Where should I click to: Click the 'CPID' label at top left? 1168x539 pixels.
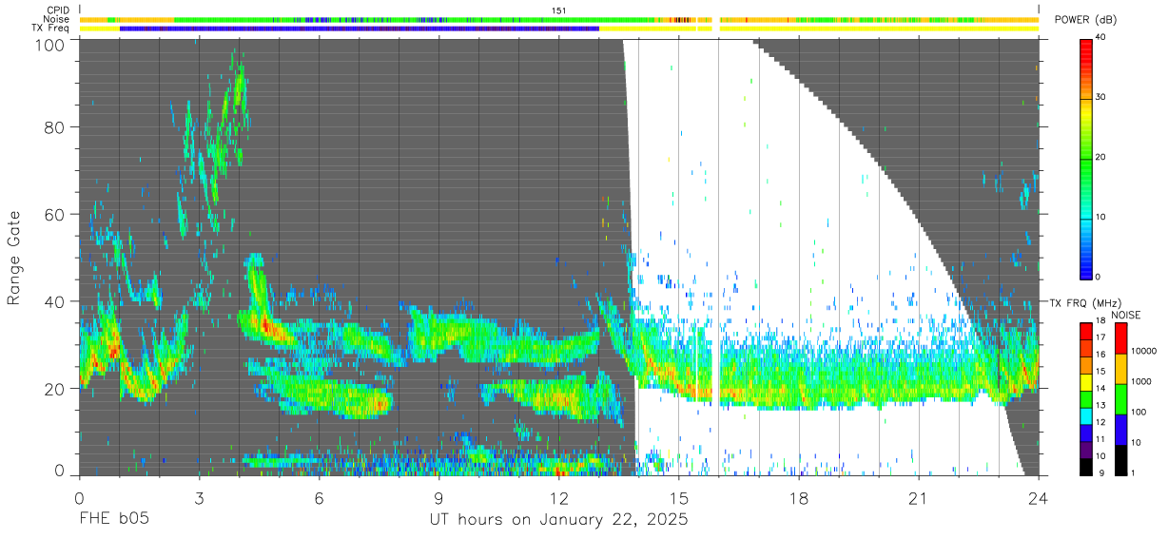58,10
